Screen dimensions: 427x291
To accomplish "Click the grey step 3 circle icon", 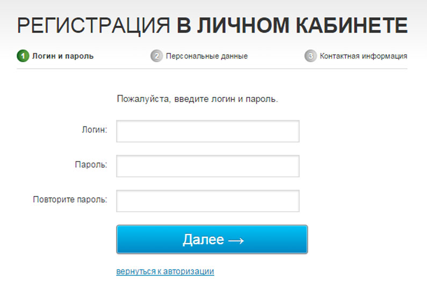I will [310, 56].
